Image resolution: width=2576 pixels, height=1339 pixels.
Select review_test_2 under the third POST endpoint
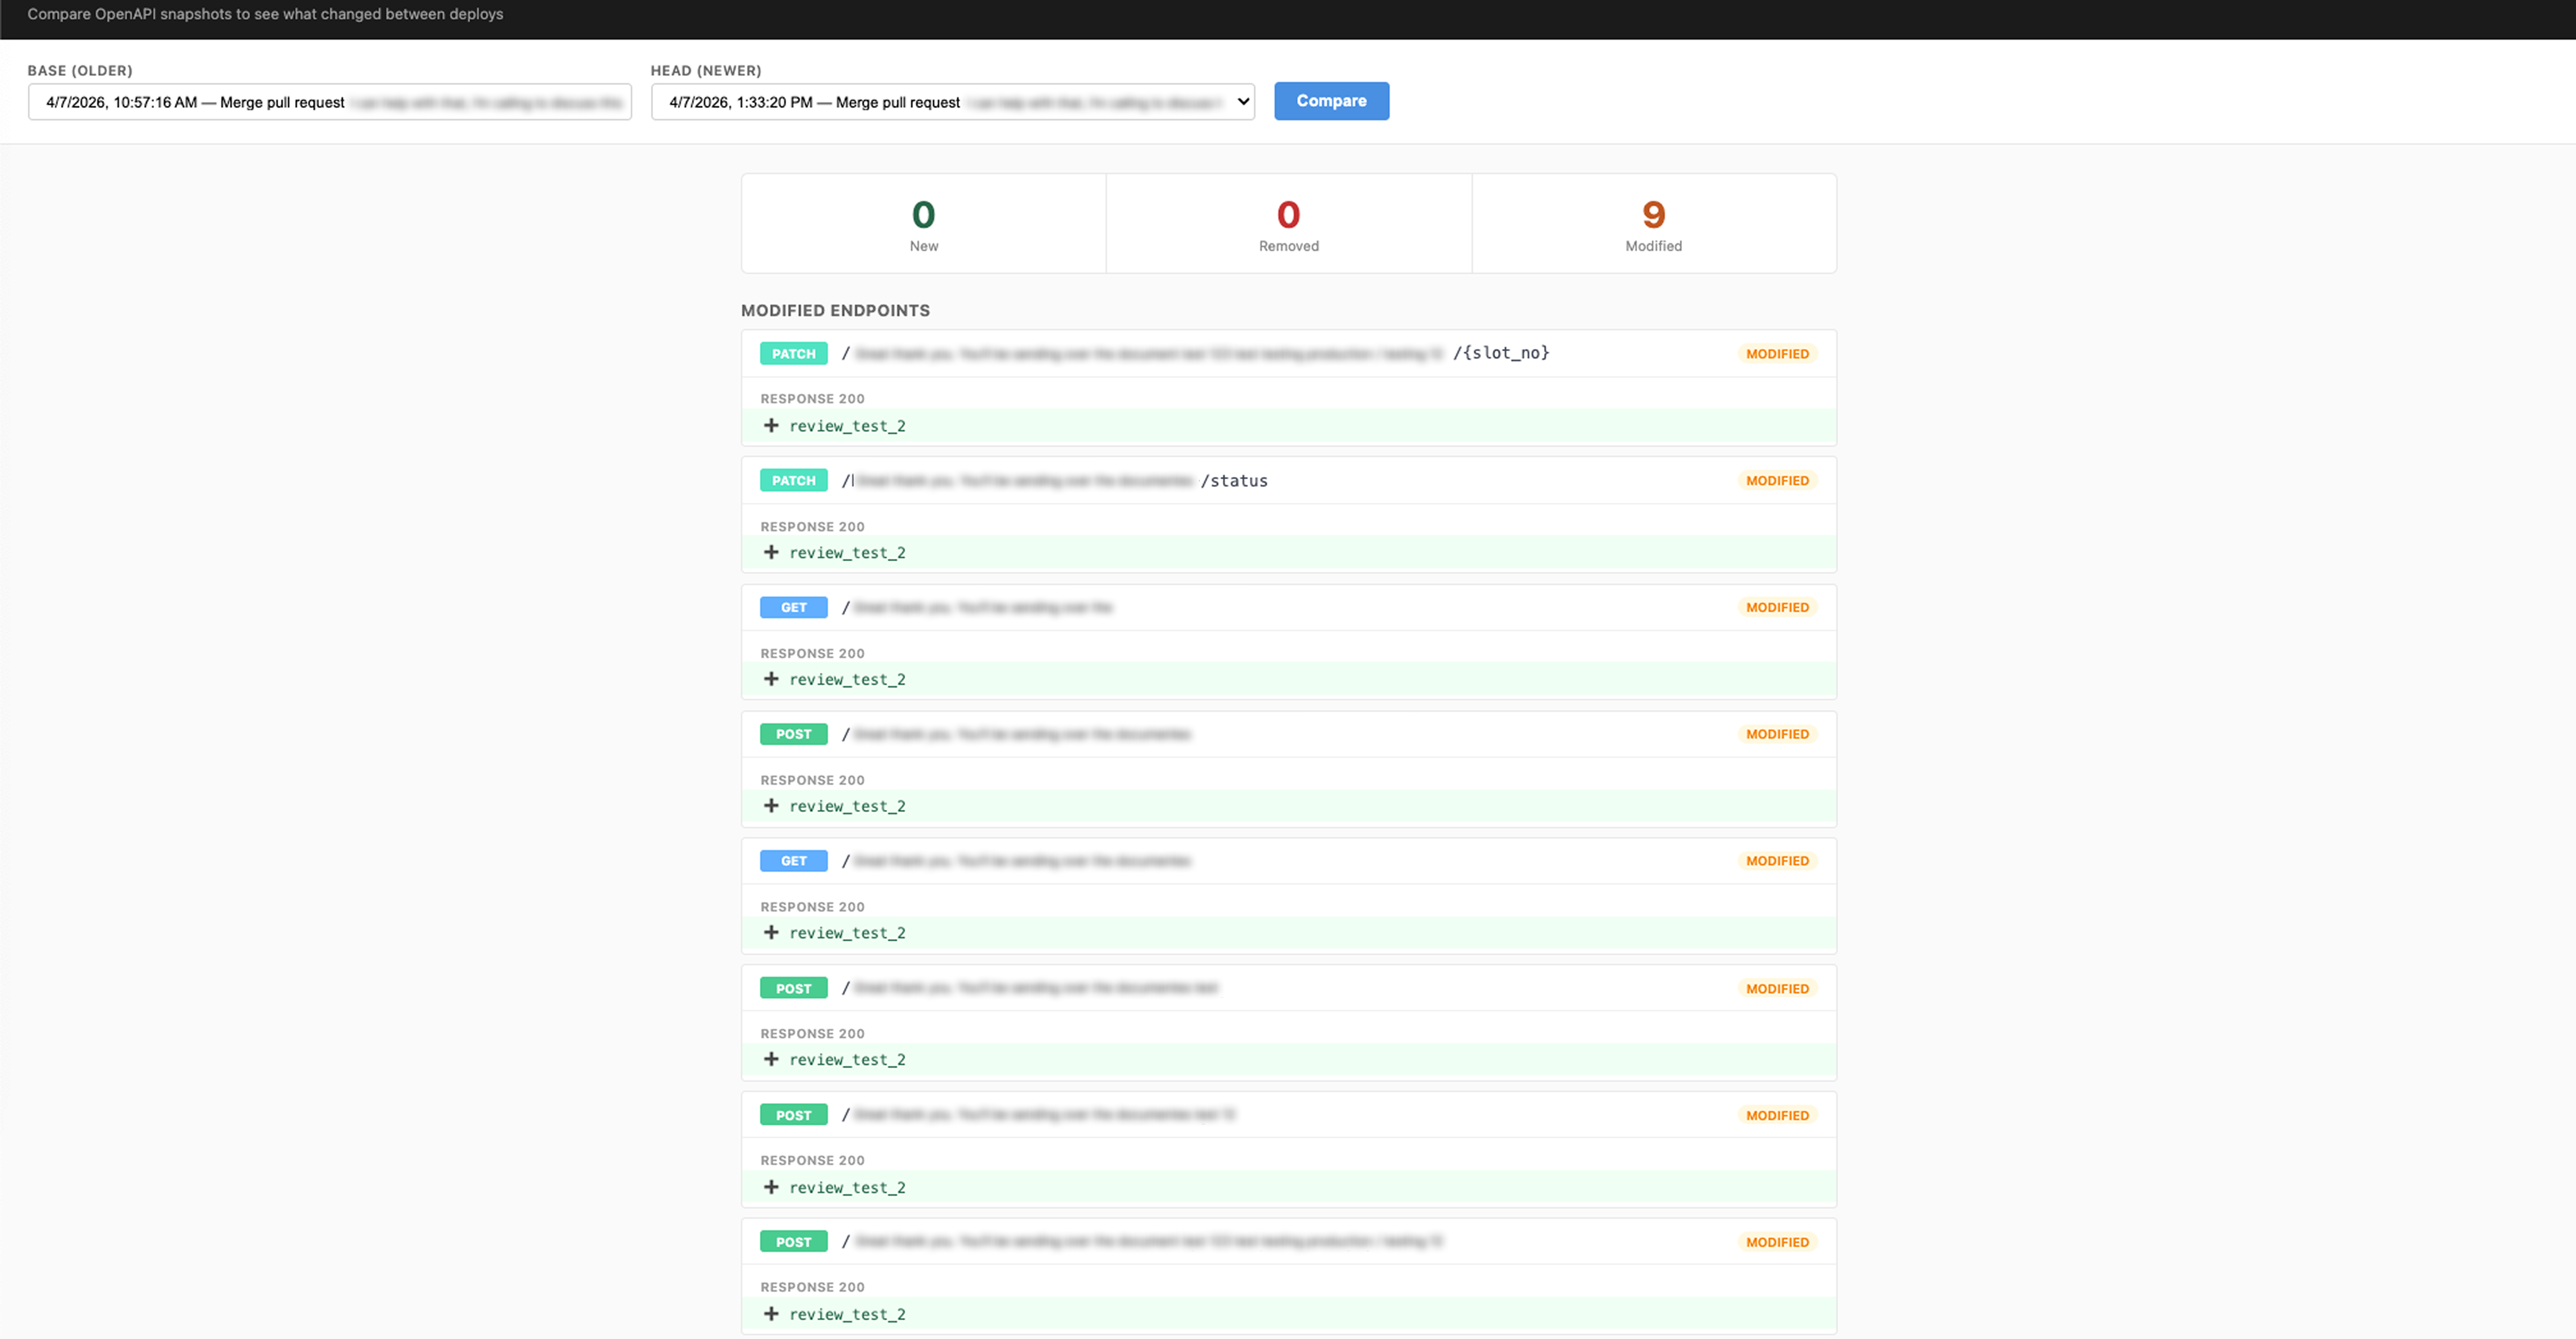point(847,1188)
